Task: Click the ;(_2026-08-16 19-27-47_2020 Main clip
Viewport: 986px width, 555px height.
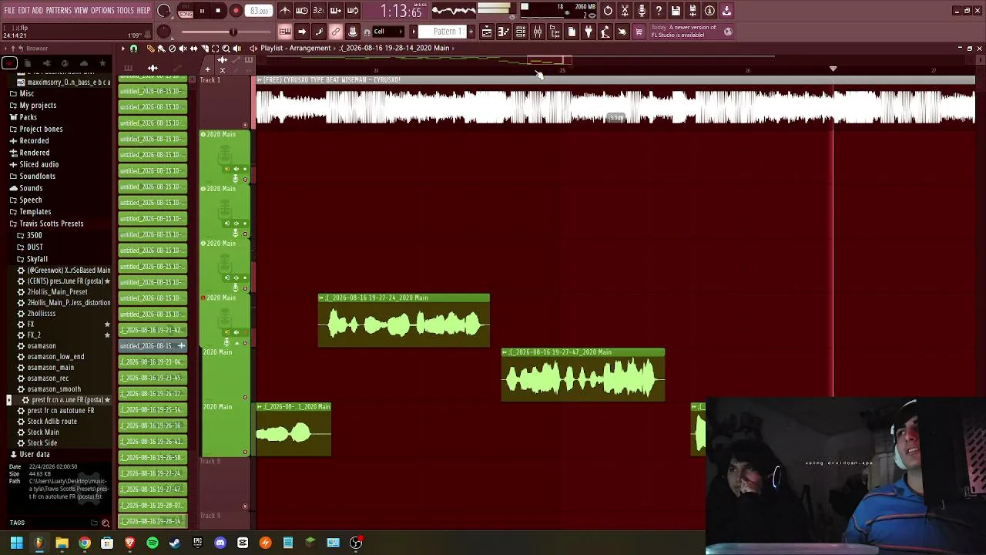Action: (x=583, y=375)
